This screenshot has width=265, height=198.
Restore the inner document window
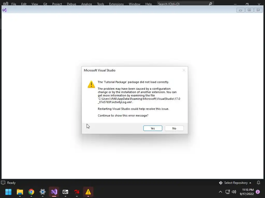click(249, 10)
